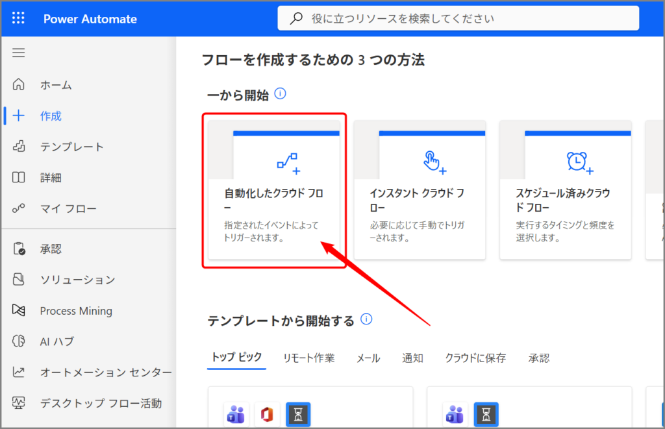Click info icon beside テンプレートから開始する
The width and height of the screenshot is (665, 429).
[x=367, y=319]
